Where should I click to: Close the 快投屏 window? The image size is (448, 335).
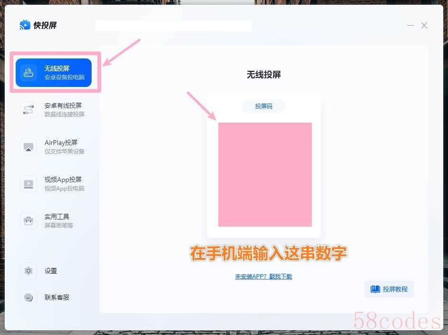click(424, 26)
